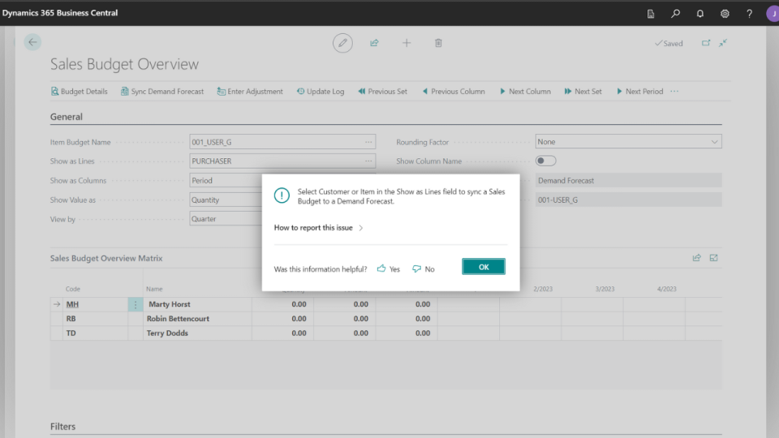Go to Next Set
The height and width of the screenshot is (438, 779).
tap(583, 92)
